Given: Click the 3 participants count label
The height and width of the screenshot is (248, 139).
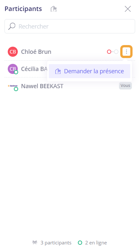Looking at the screenshot, I should [56, 242].
